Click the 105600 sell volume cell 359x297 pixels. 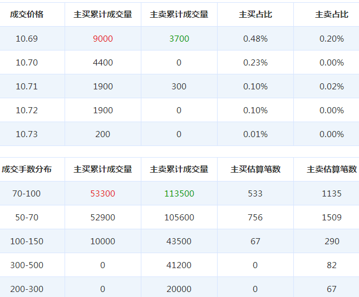click(179, 218)
